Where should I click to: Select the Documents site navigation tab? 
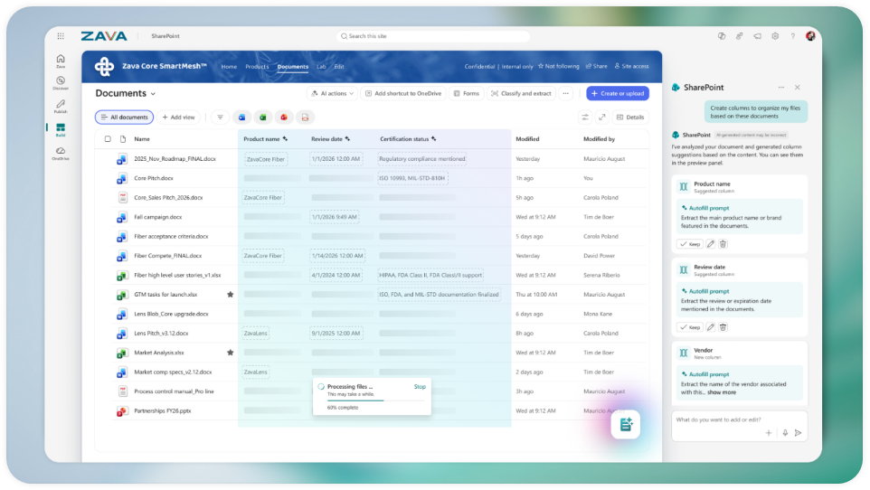(x=292, y=67)
